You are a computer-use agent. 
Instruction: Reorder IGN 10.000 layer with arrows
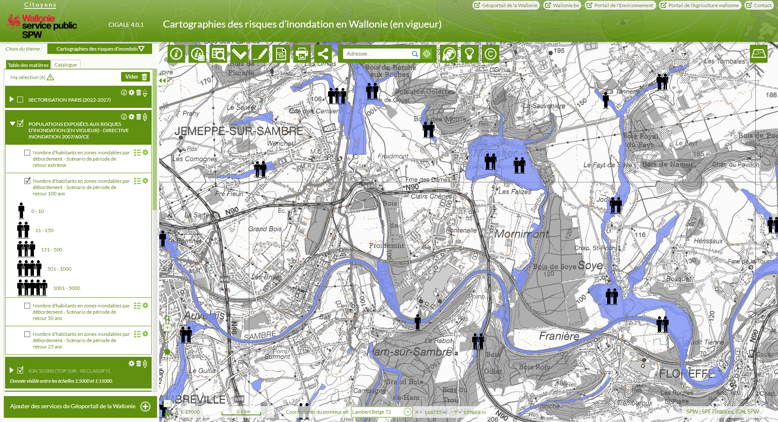click(145, 364)
